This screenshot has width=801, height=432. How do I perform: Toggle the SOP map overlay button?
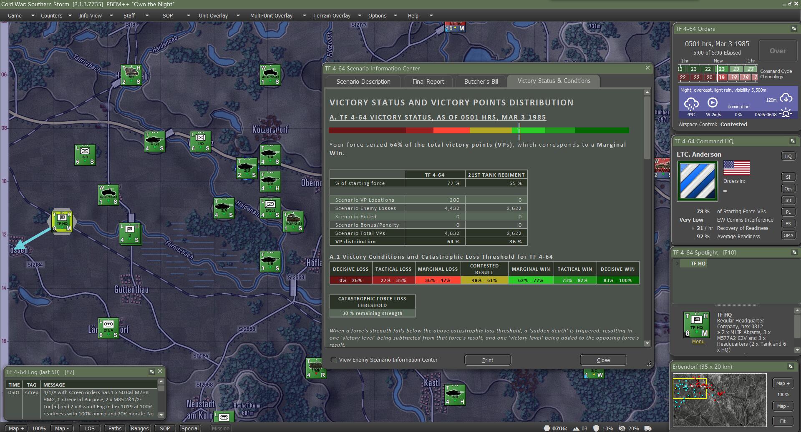(x=165, y=428)
